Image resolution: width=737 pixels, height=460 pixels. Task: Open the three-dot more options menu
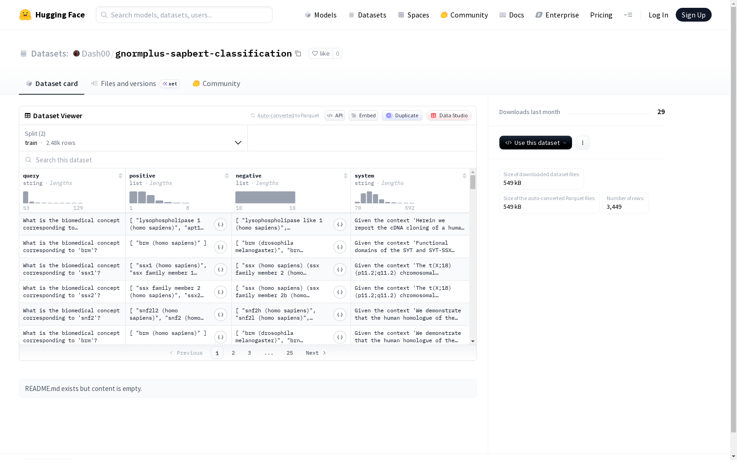pos(583,143)
